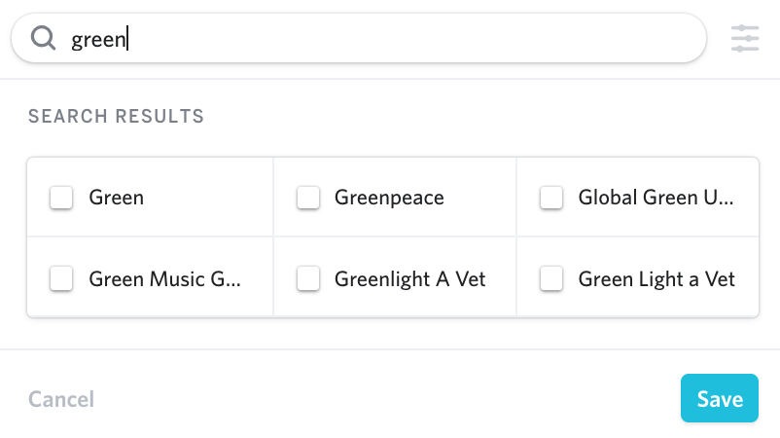This screenshot has height=438, width=780.
Task: Click the 'SEARCH RESULTS' heading
Action: point(117,117)
